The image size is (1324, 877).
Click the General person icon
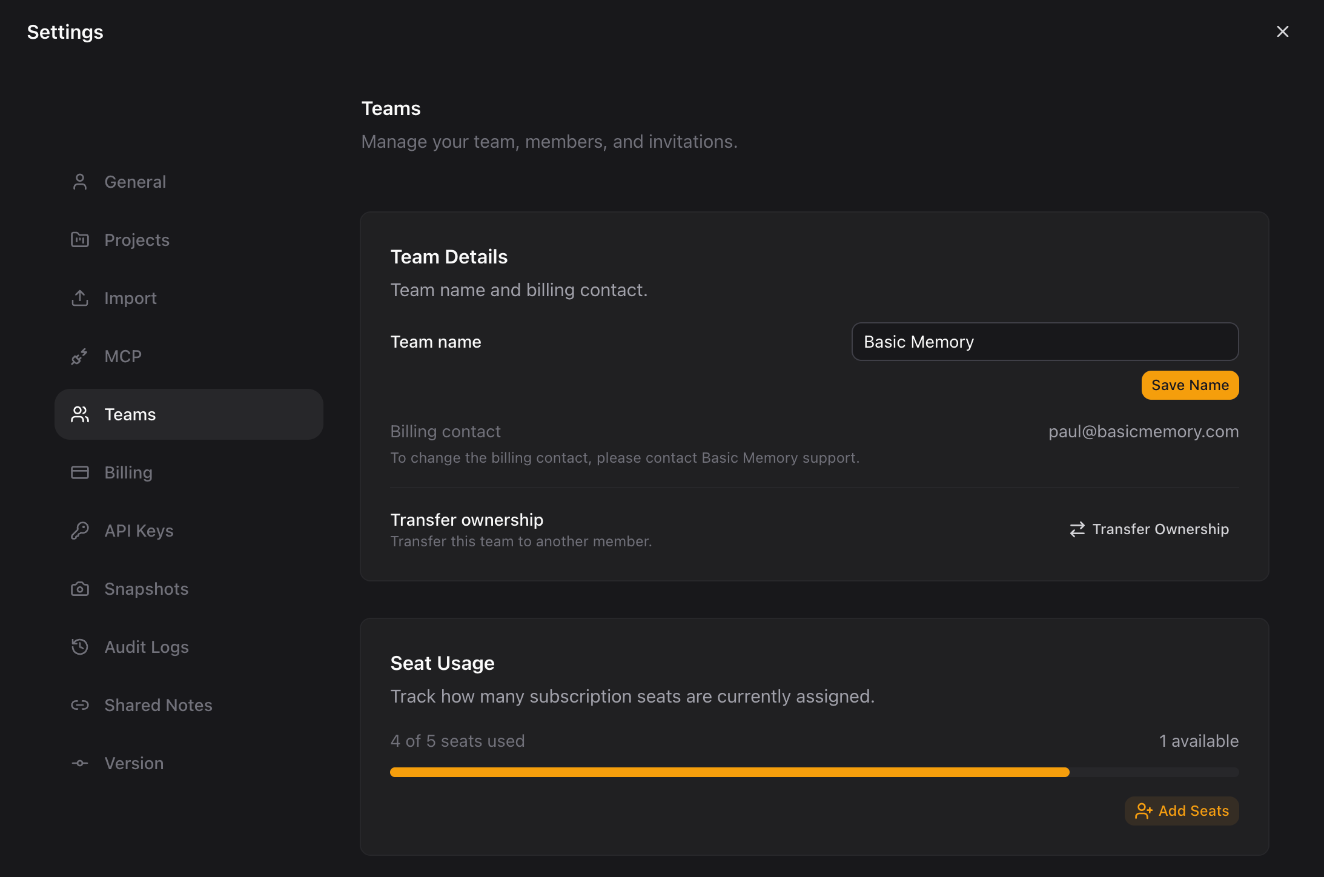[80, 182]
